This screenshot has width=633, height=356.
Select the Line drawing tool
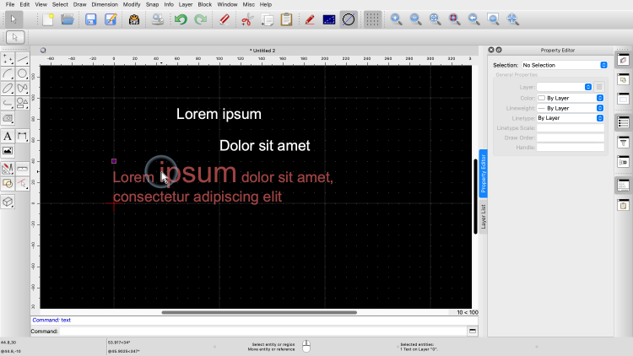tap(23, 59)
